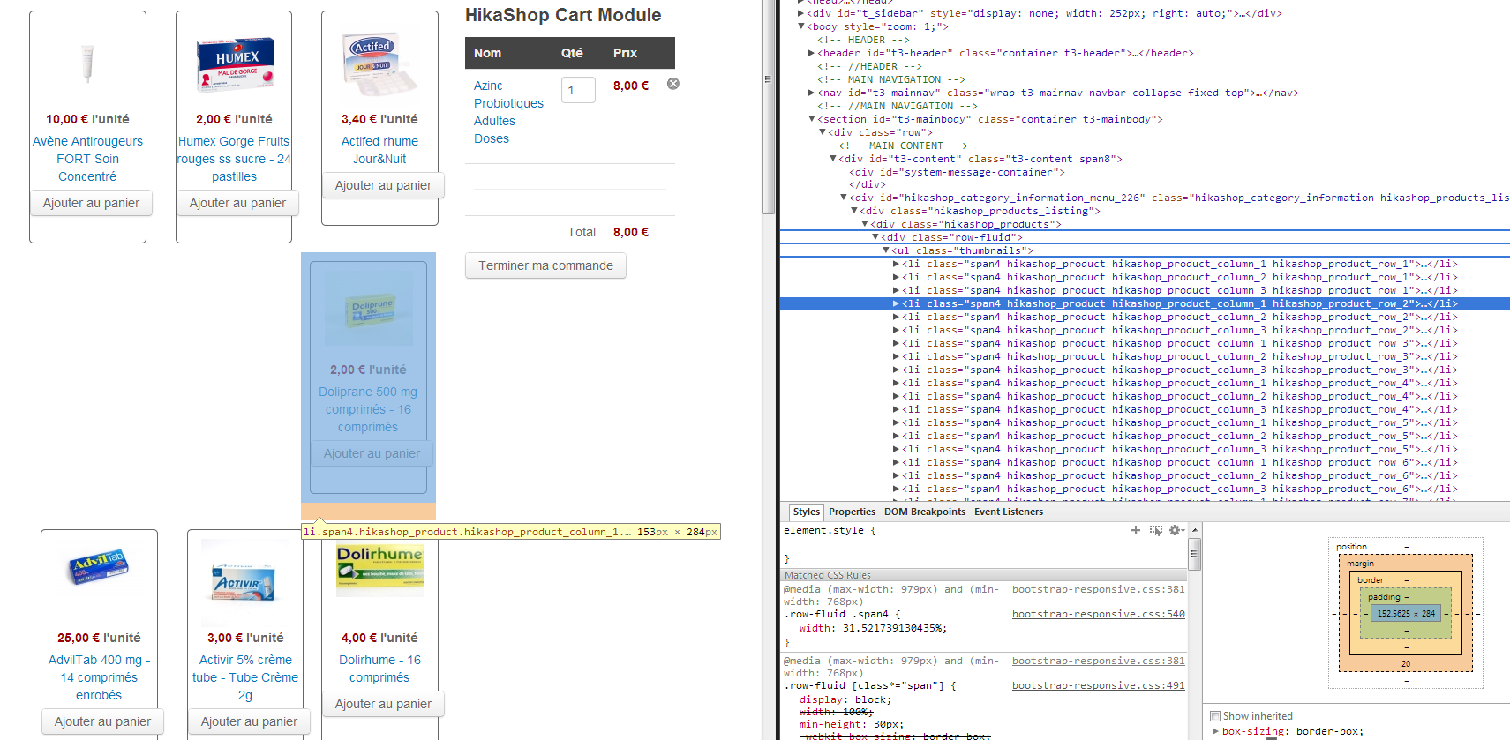The height and width of the screenshot is (740, 1510).
Task: Open Activir 5% crème tube link
Action: (245, 677)
